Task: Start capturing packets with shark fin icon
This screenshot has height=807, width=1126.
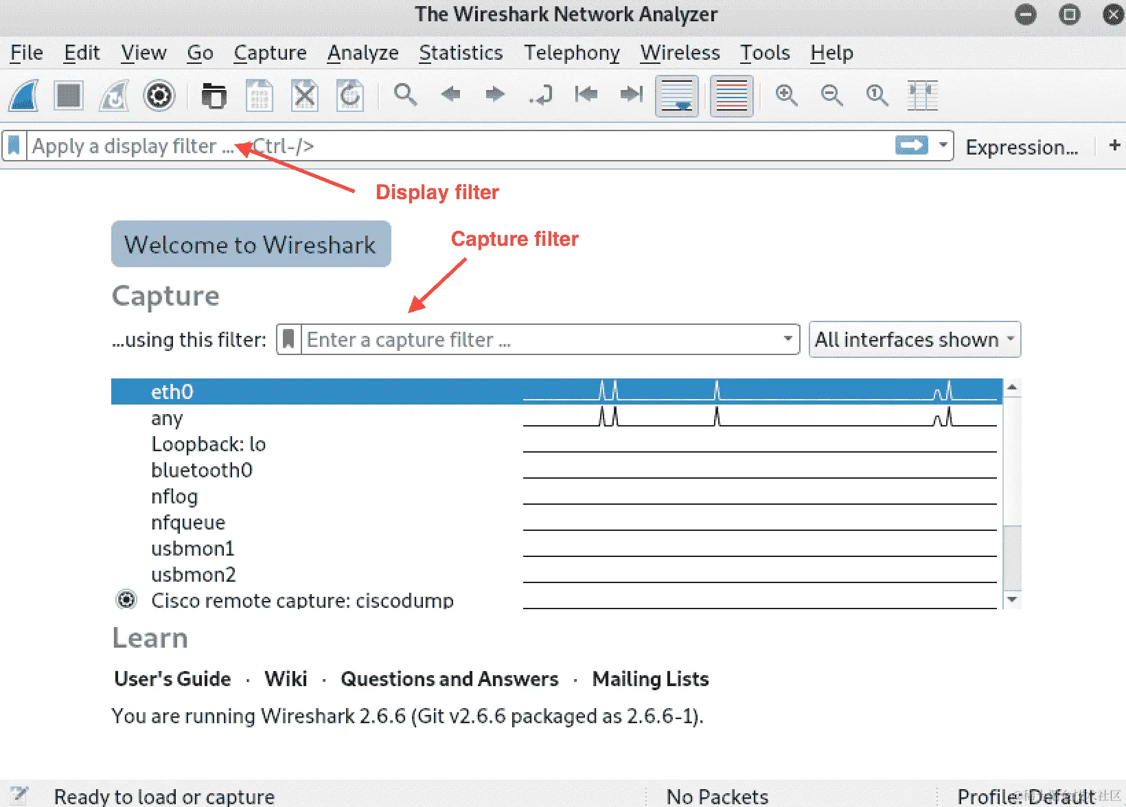Action: pos(24,95)
